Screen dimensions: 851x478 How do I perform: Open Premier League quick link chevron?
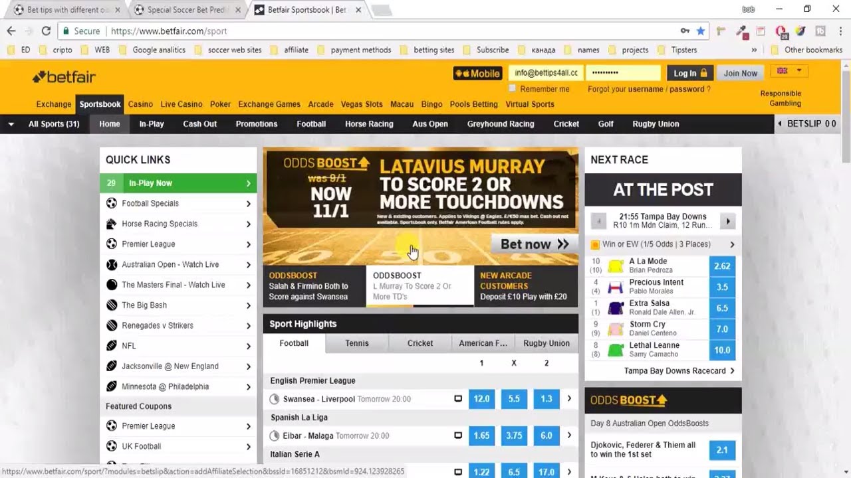point(248,244)
